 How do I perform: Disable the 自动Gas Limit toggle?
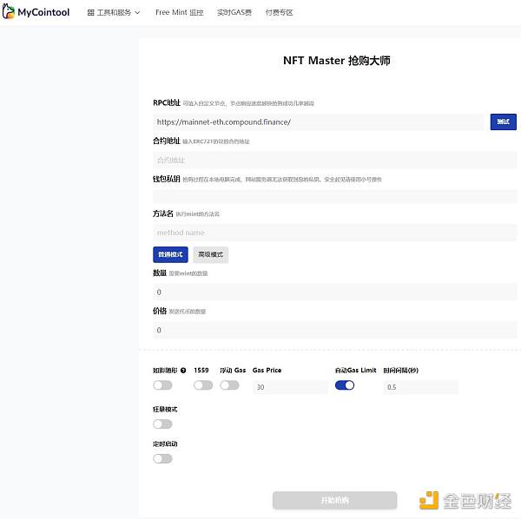pyautogui.click(x=345, y=385)
